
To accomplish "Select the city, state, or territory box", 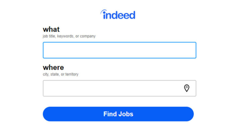I will pyautogui.click(x=112, y=88).
